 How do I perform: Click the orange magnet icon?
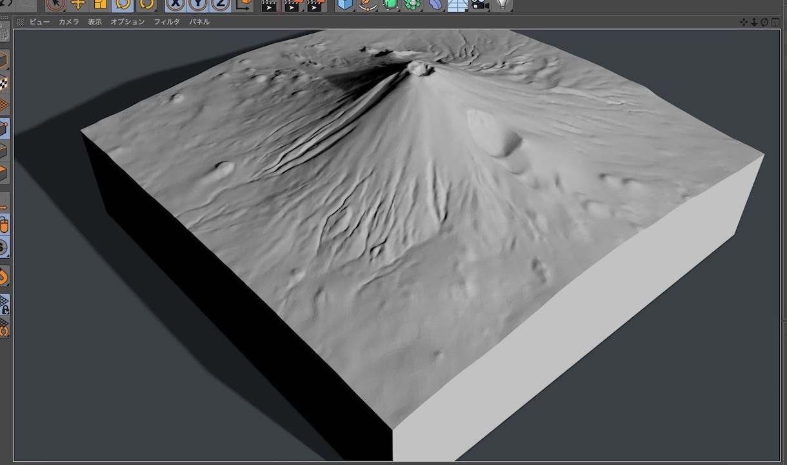[5, 277]
